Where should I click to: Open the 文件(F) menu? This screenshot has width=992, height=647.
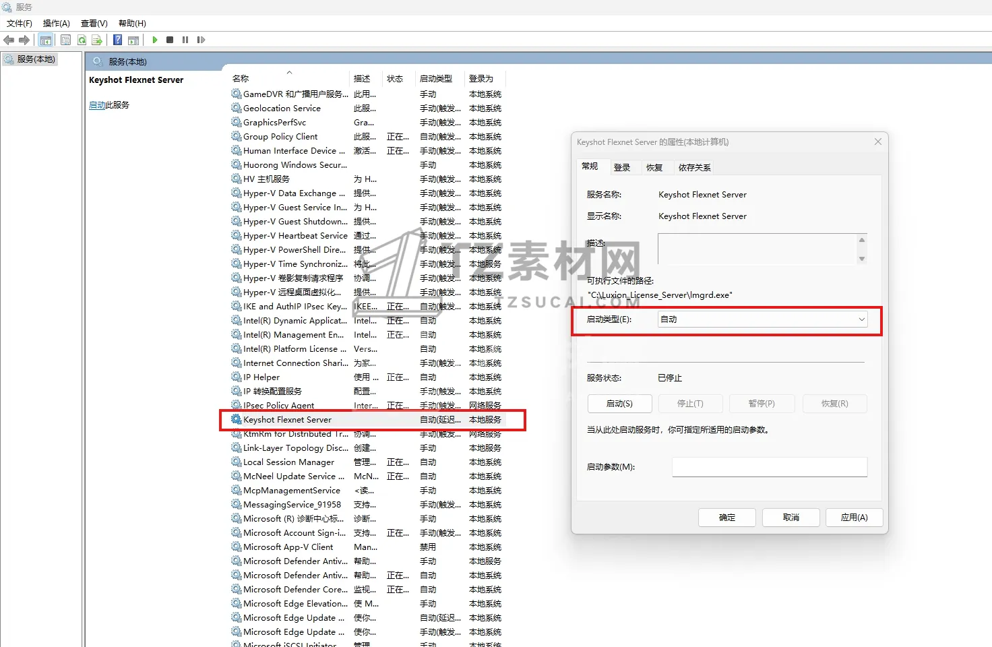(x=20, y=24)
